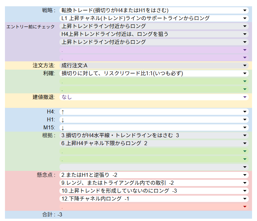The width and height of the screenshot is (257, 221).
Task: Click the 注文方法 label
Action: [x=44, y=66]
